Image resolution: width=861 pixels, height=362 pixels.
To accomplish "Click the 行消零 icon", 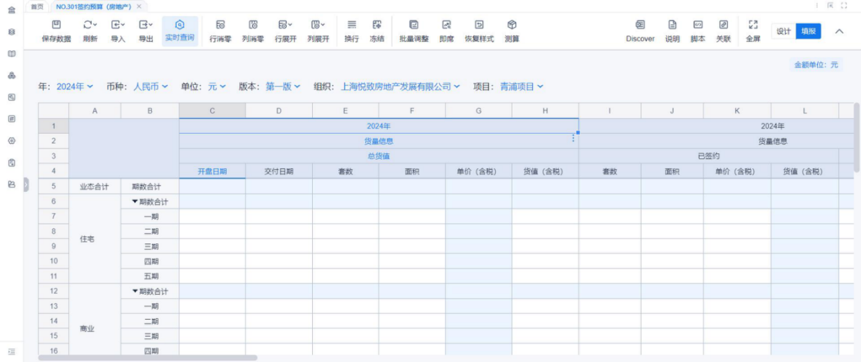I will [220, 25].
